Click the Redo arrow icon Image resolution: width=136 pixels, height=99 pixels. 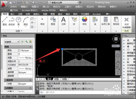pos(44,2)
